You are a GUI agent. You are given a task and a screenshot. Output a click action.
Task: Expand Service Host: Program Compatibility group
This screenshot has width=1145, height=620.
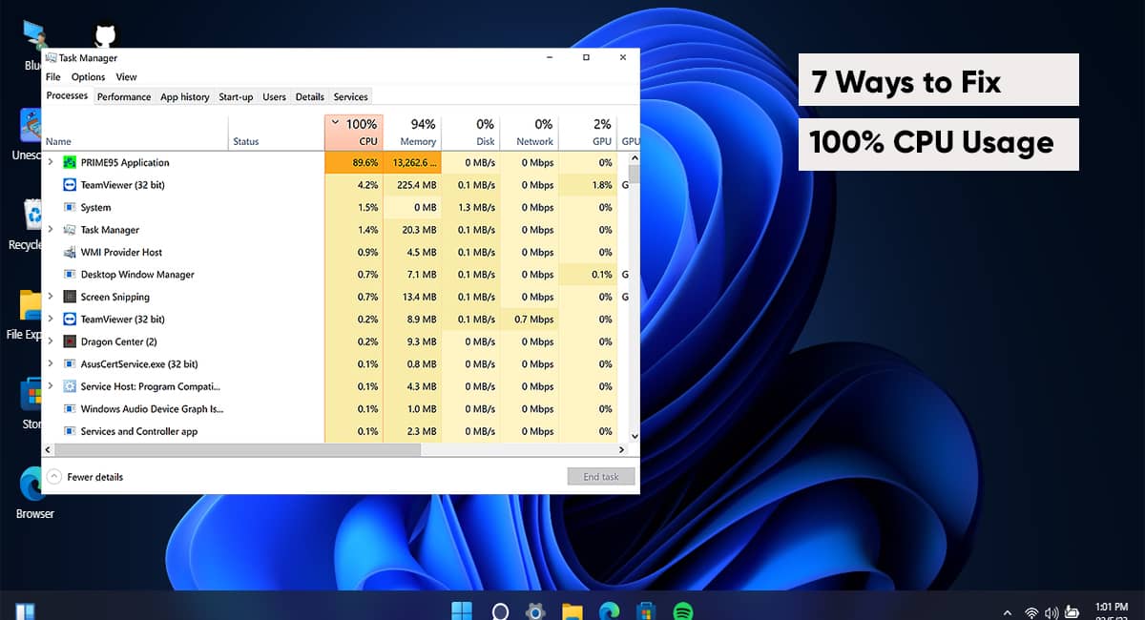pyautogui.click(x=51, y=386)
